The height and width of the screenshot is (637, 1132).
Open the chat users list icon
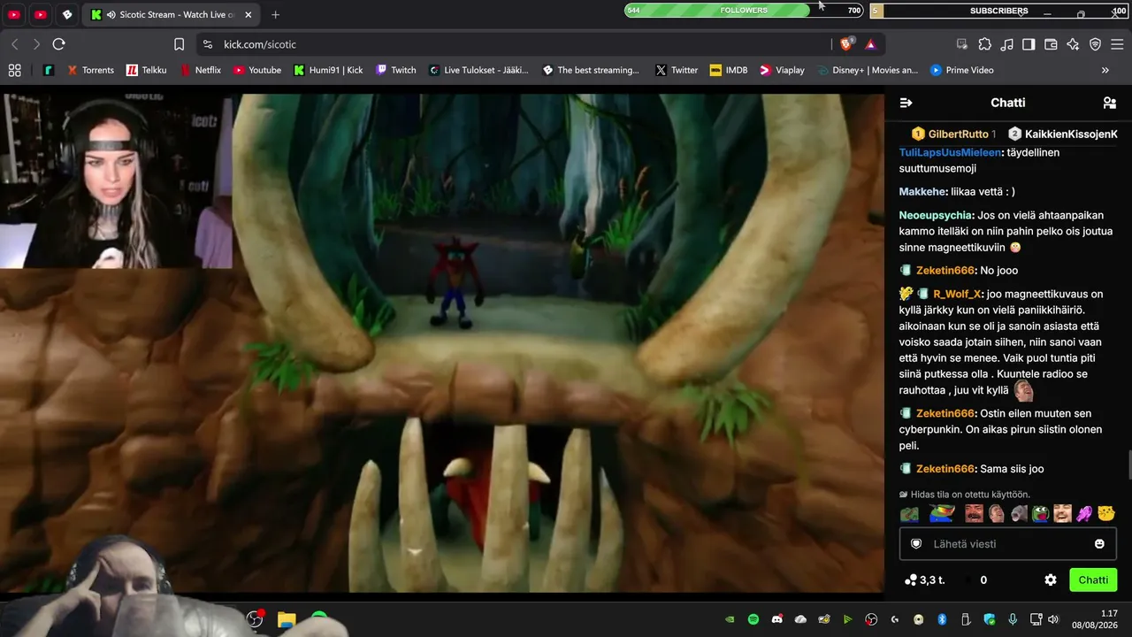[x=1110, y=103]
